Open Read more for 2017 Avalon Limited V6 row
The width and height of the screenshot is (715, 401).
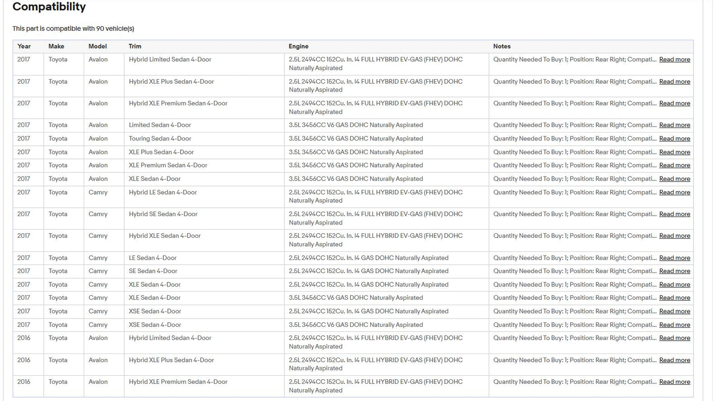(674, 125)
